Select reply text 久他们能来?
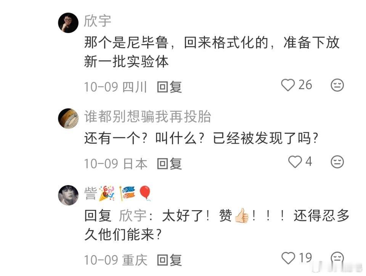366x276 pixels. pyautogui.click(x=123, y=234)
